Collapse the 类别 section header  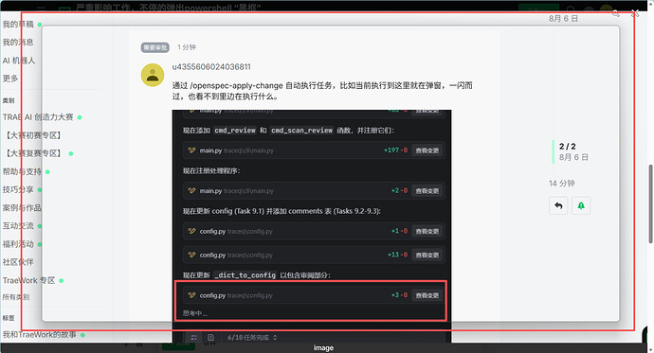click(9, 100)
